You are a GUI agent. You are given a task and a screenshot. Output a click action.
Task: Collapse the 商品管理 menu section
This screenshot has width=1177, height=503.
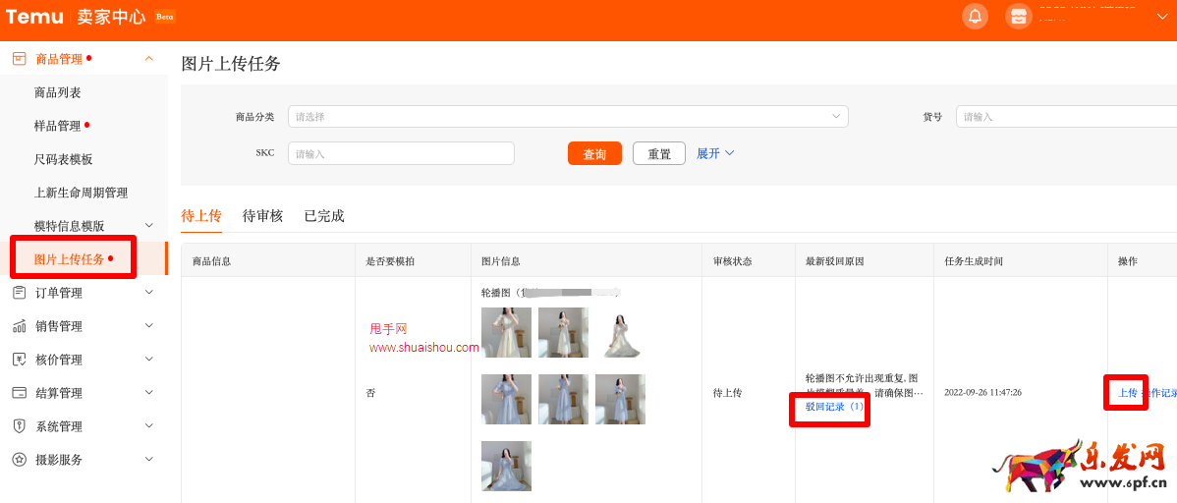coord(148,59)
